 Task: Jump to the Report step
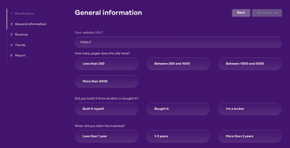point(20,55)
